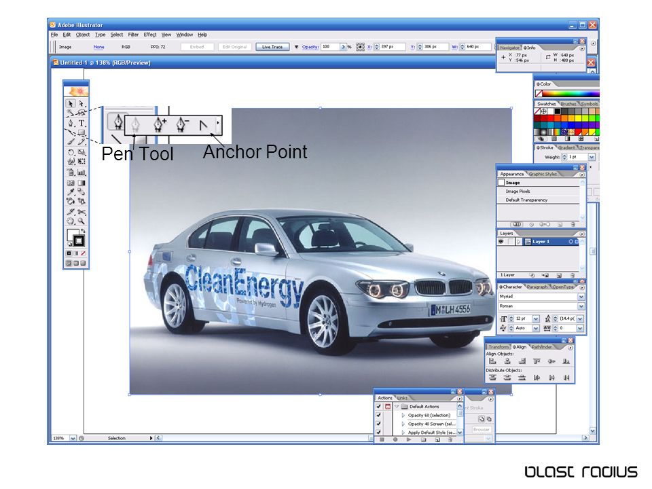Viewport: 652px width, 489px height.
Task: Select the Lasso tool
Action: tap(81, 112)
